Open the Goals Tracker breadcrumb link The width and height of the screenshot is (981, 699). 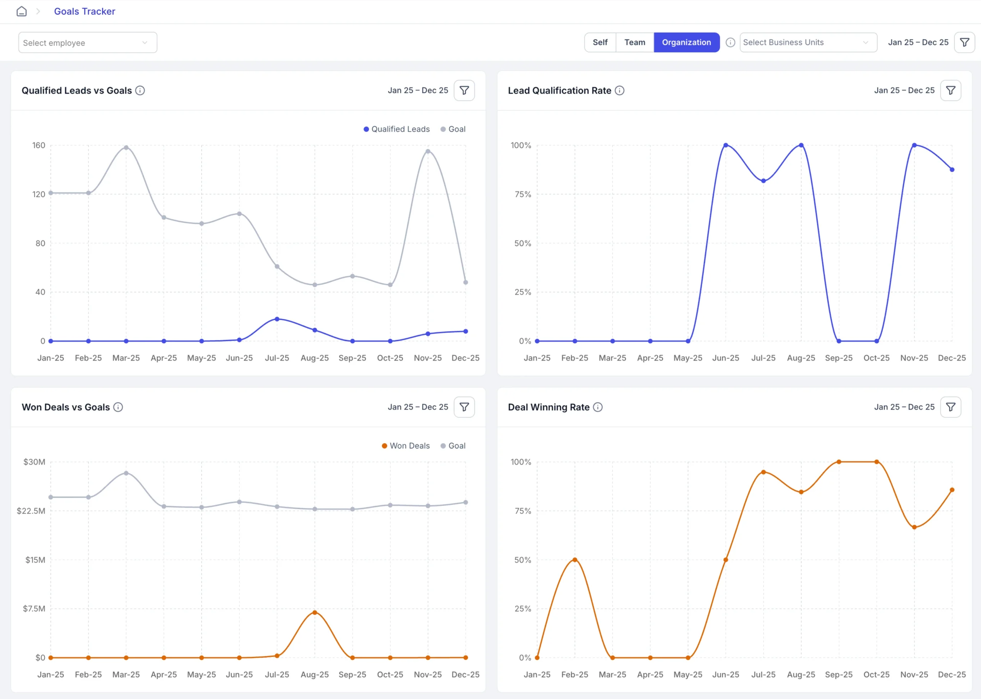(x=84, y=11)
